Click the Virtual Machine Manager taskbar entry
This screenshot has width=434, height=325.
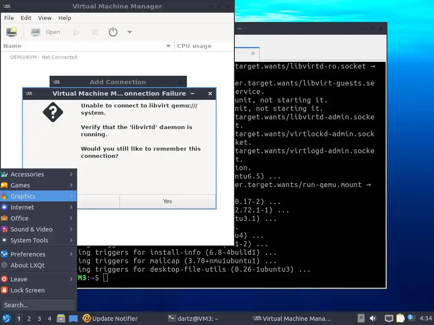[x=292, y=319]
